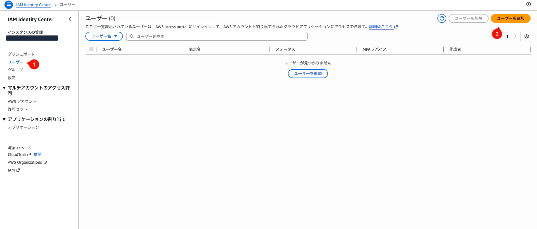Click AWS Organizations external link icon
The image size is (537, 229).
[45, 162]
